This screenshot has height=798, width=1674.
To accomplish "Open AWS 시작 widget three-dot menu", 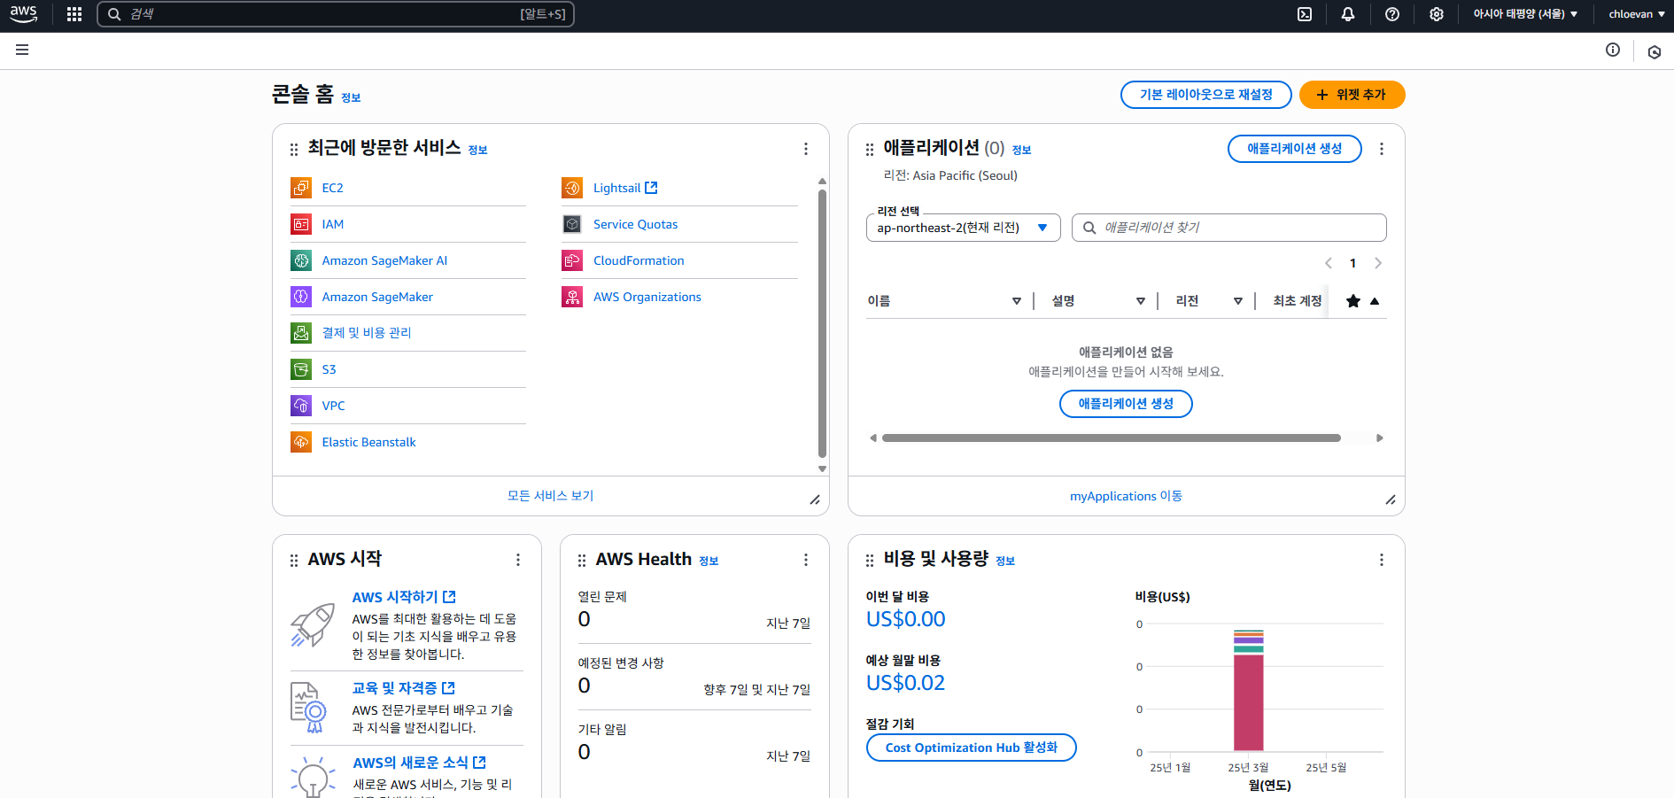I will point(518,560).
